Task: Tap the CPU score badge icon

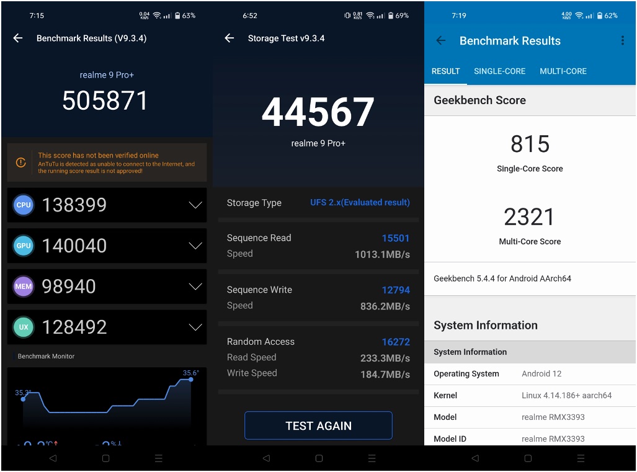Action: (24, 205)
